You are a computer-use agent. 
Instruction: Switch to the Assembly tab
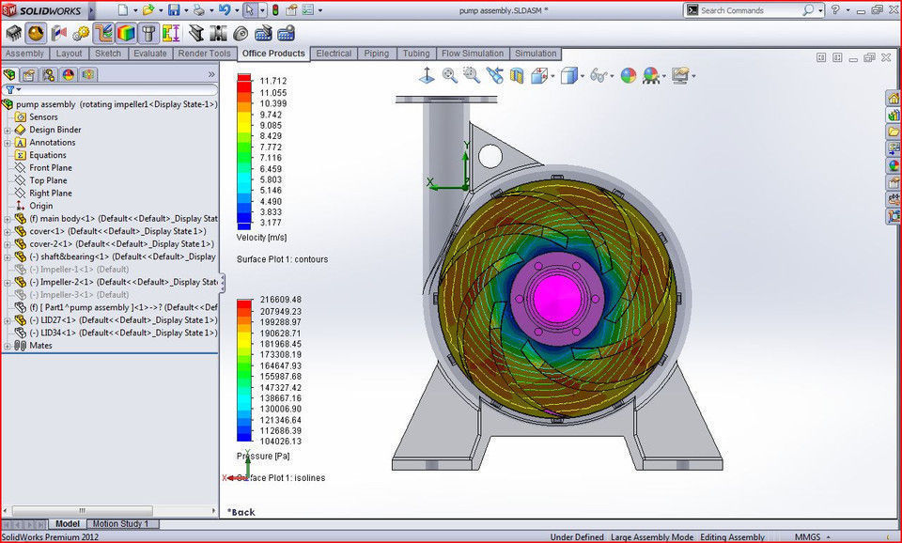coord(24,54)
